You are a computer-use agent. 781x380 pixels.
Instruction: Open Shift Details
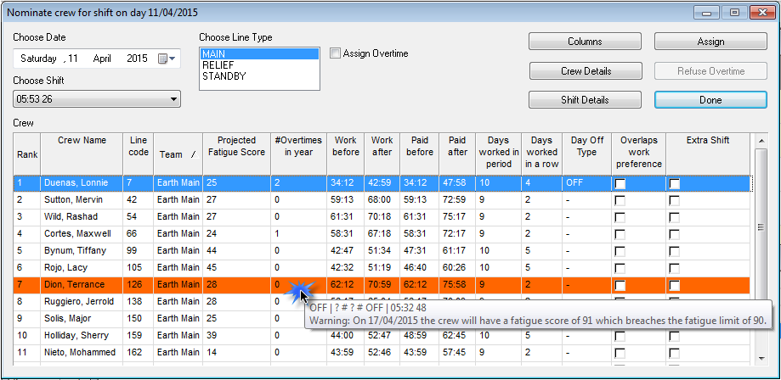pos(585,100)
